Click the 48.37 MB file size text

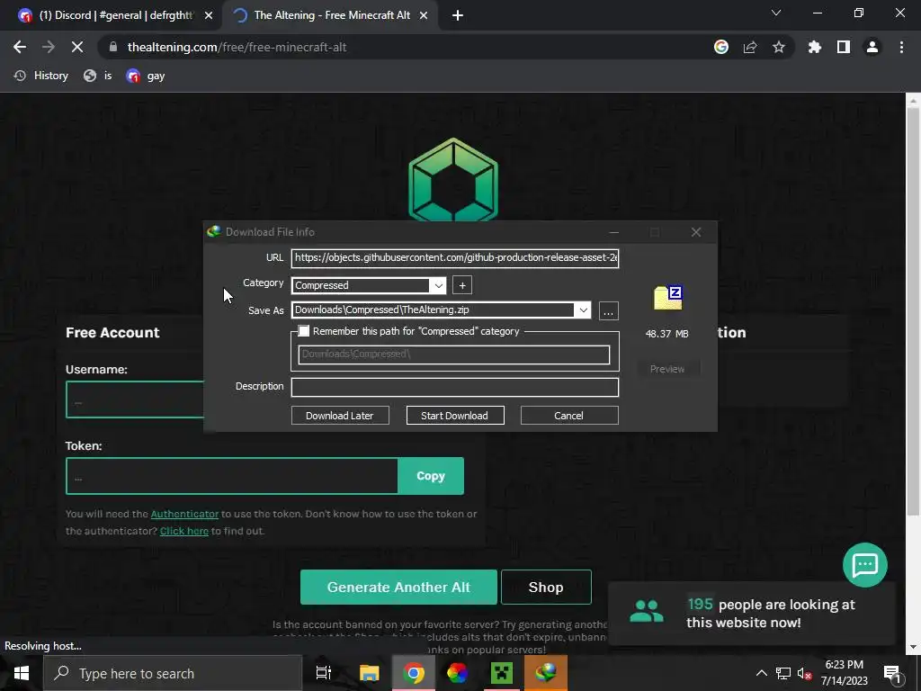pyautogui.click(x=666, y=334)
